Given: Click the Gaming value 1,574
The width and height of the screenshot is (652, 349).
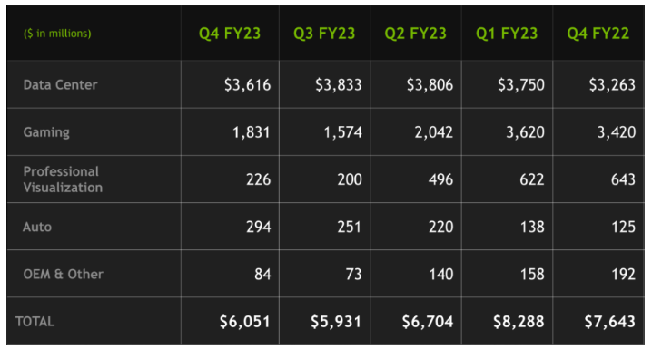Looking at the screenshot, I should (x=343, y=132).
